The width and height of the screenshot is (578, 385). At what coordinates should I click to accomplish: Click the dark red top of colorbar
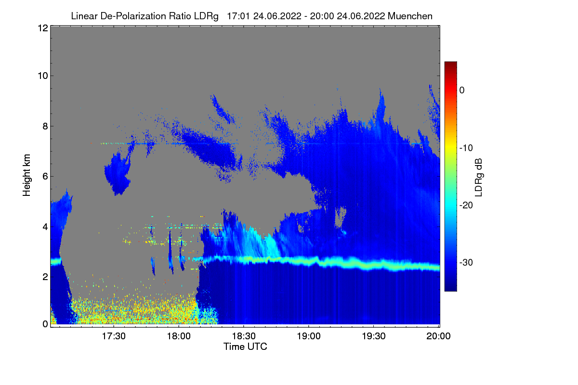pos(450,65)
